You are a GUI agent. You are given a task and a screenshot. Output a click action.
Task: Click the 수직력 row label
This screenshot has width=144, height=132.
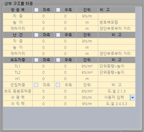(x=18, y=104)
